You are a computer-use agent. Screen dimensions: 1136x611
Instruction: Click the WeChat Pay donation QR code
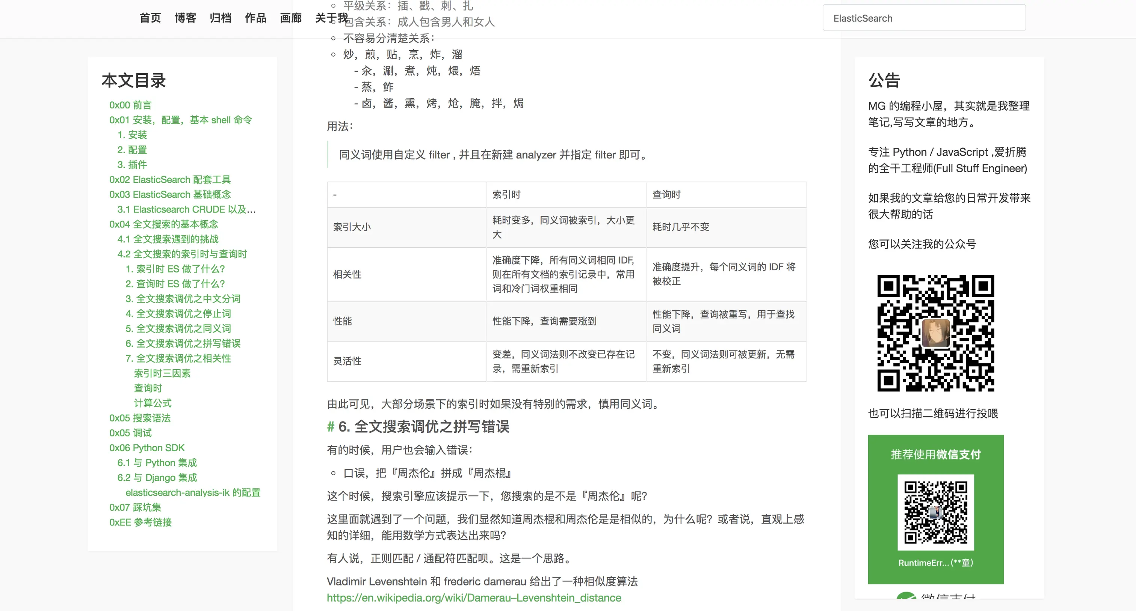pyautogui.click(x=935, y=512)
